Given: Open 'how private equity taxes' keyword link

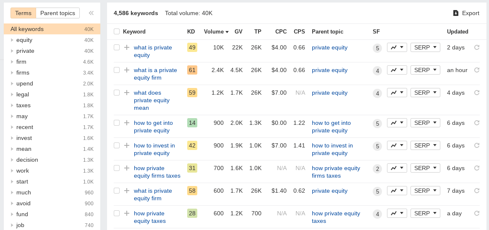Looking at the screenshot, I should pos(150,217).
